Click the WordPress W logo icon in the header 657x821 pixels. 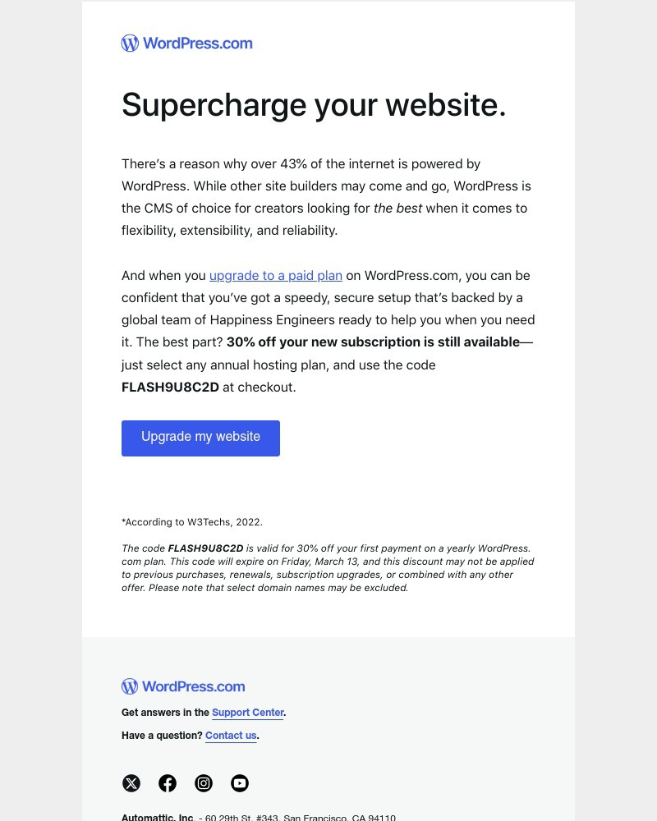[130, 43]
